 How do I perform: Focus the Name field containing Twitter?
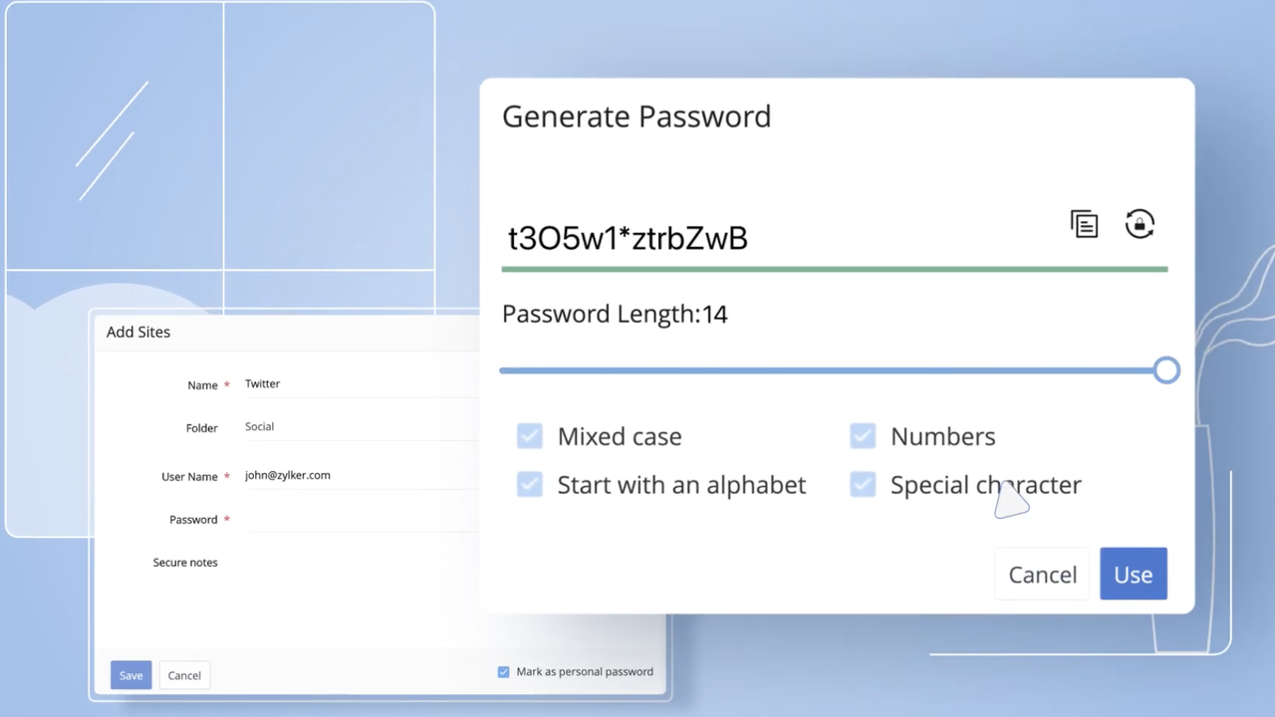359,384
